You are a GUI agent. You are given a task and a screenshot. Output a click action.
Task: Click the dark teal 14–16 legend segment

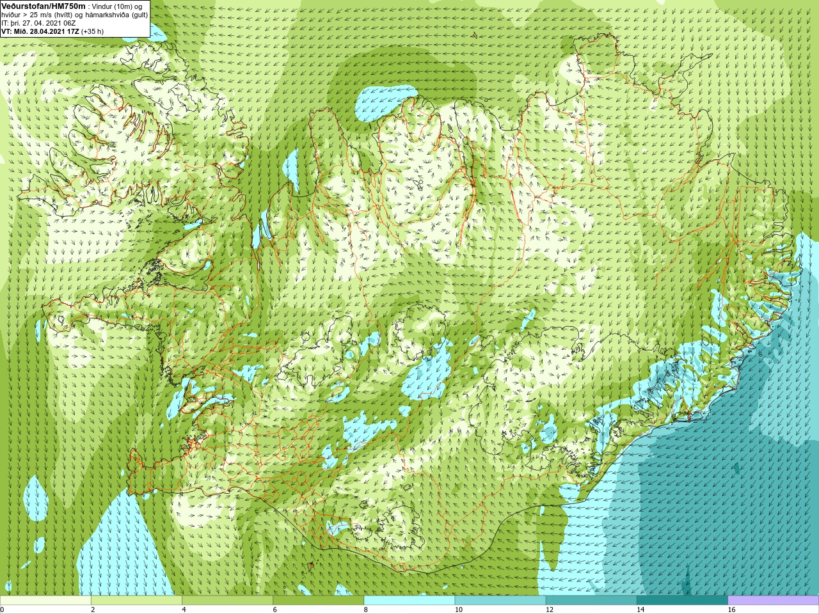[x=683, y=600]
